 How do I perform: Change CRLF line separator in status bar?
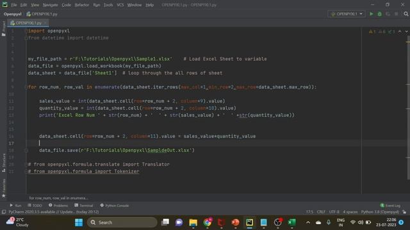pyautogui.click(x=321, y=212)
